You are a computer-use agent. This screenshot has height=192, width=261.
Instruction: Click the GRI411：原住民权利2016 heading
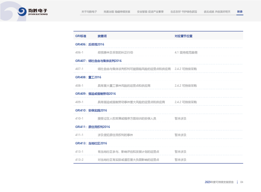[x=93, y=127]
